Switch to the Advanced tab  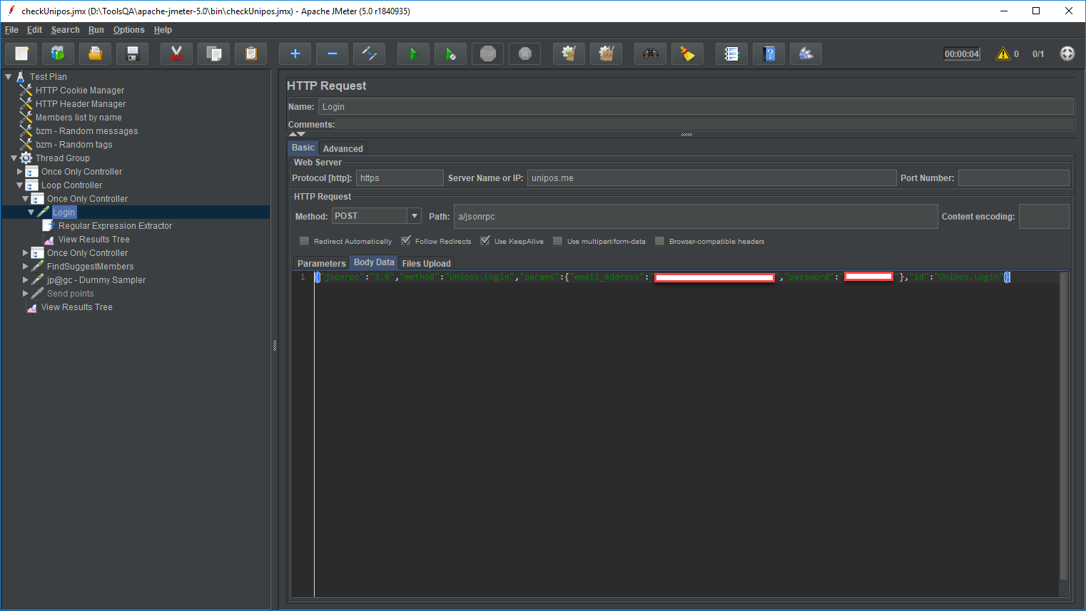(x=342, y=148)
